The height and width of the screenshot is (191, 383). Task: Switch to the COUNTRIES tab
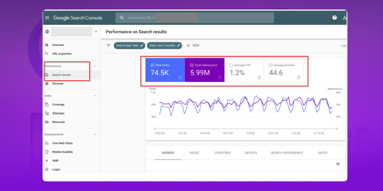223,153
